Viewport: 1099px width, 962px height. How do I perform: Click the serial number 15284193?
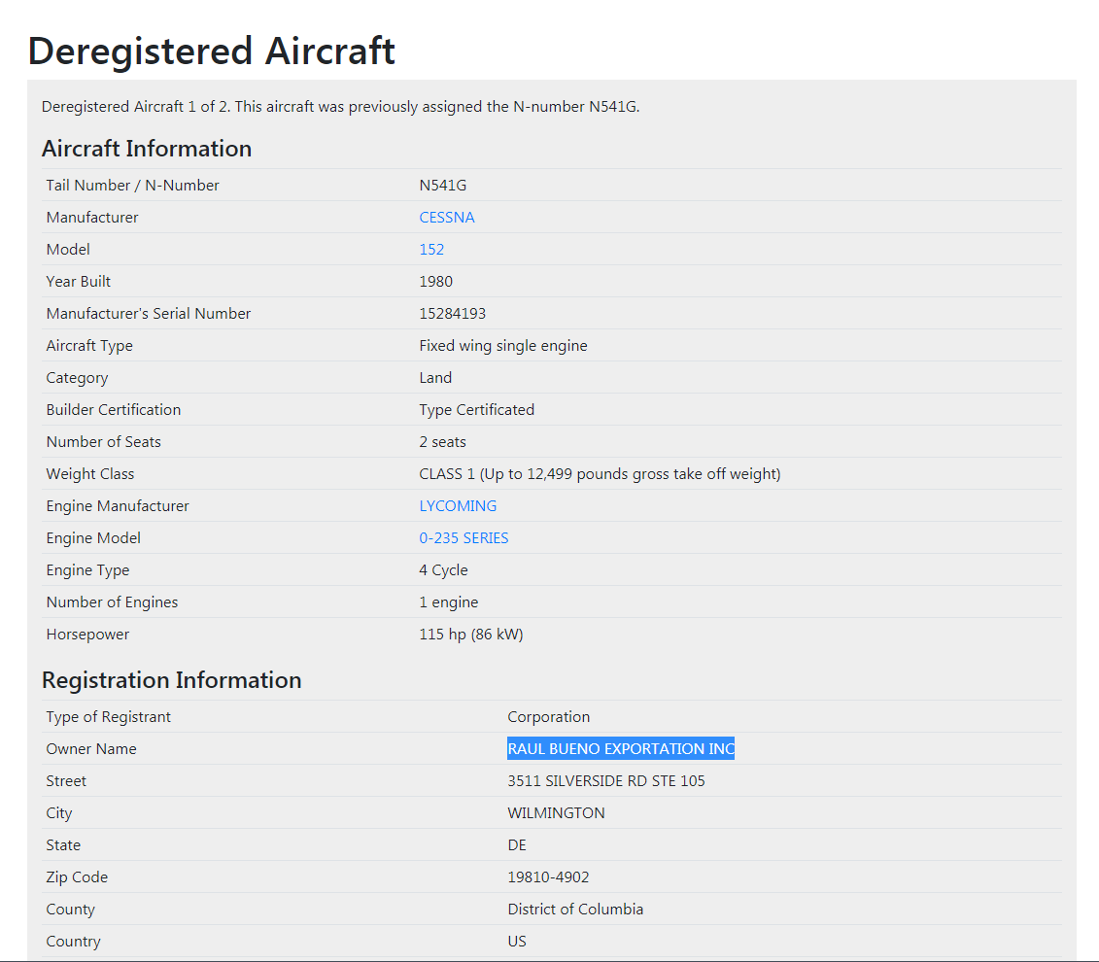click(452, 314)
